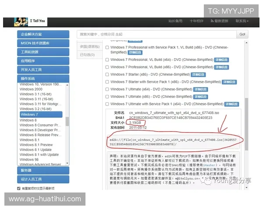Select Windows 8 Developer Pr... entry
Screen dimensions: 263x210
tap(40, 130)
